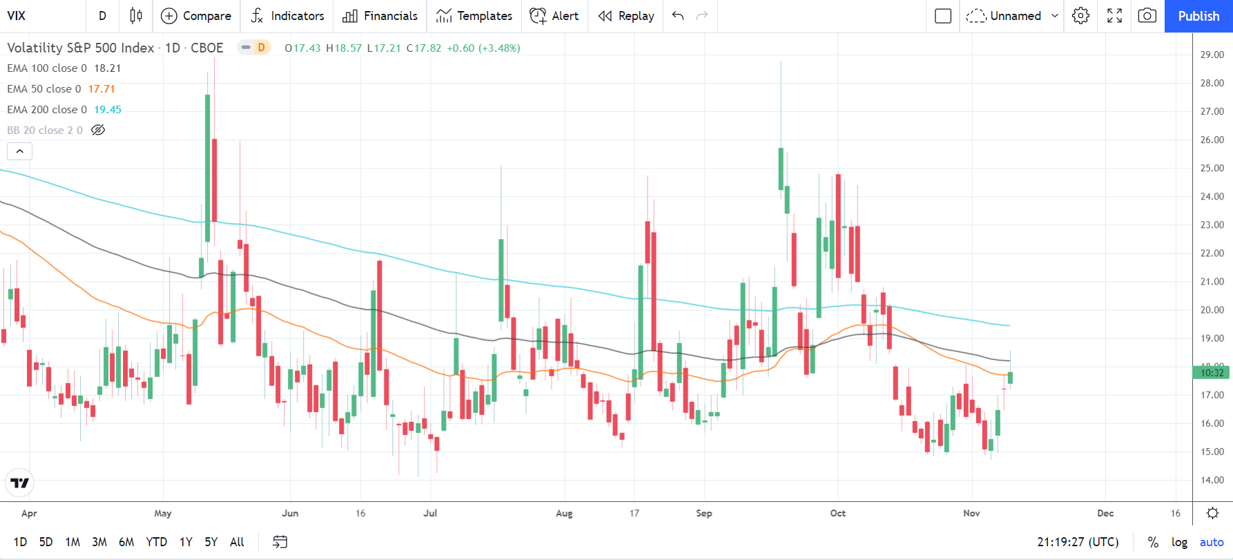Click the 14.00 price axis label

pyautogui.click(x=1212, y=480)
